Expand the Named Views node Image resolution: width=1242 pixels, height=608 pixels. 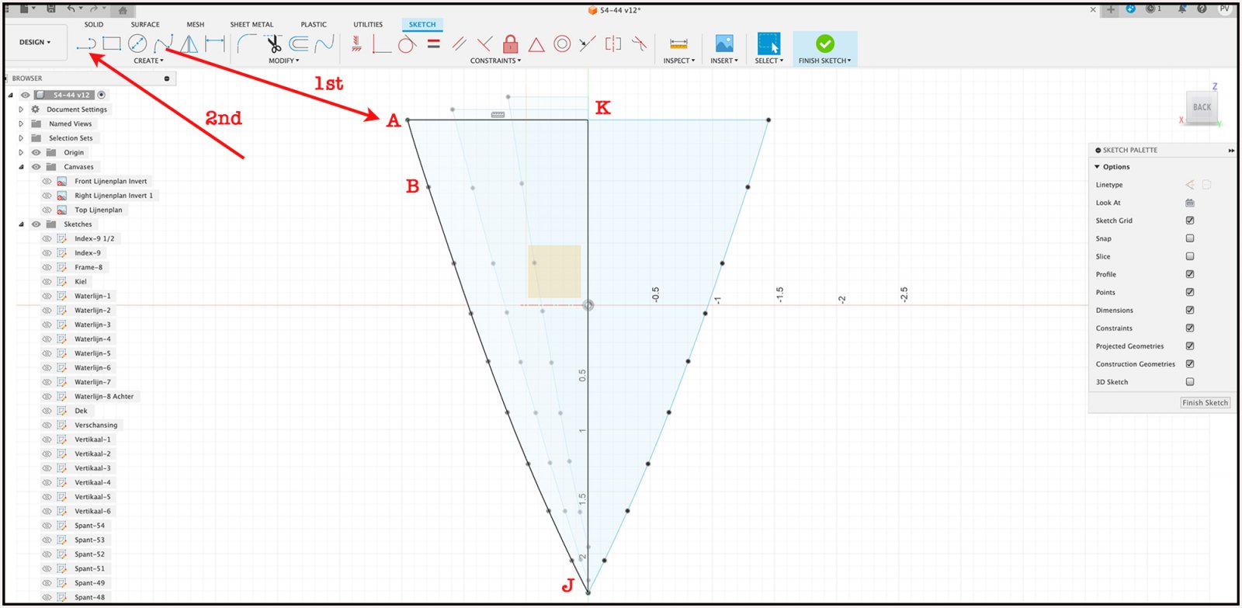(x=21, y=123)
